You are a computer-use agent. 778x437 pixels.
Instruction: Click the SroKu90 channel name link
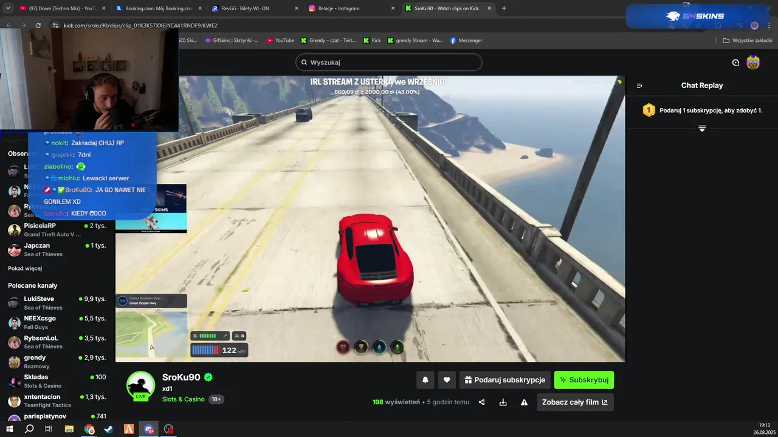point(181,378)
